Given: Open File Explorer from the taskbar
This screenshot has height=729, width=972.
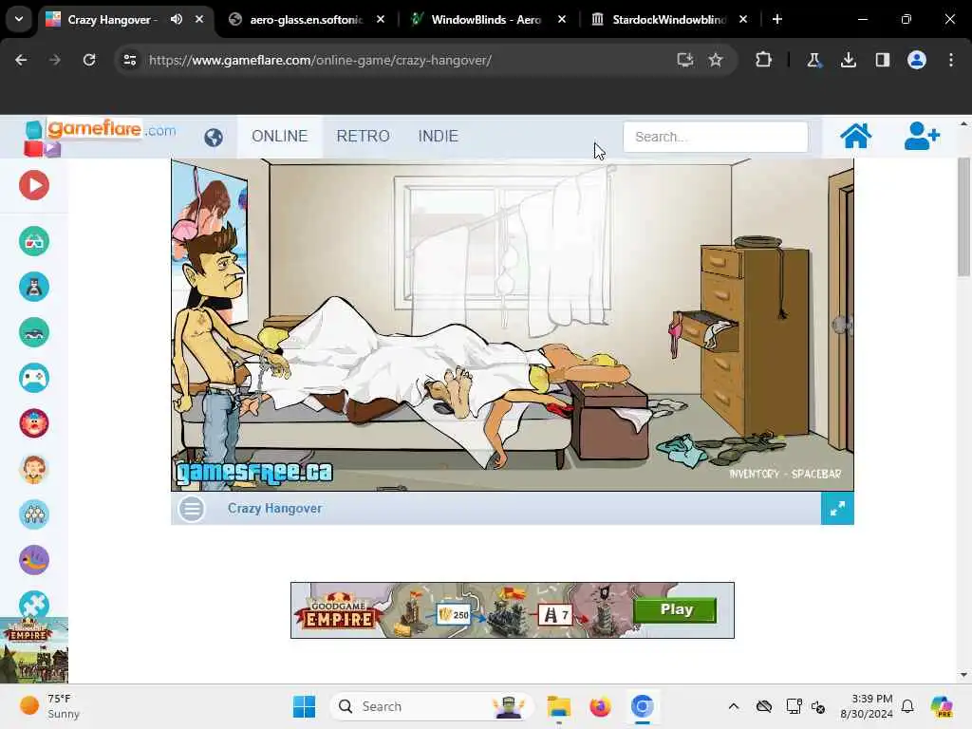Looking at the screenshot, I should pos(558,706).
